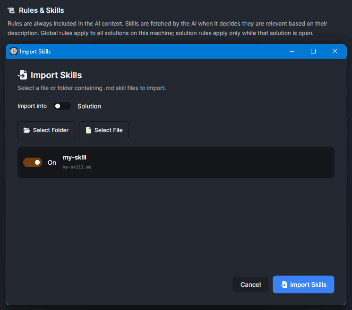Click the Import Skills title bar text
Viewport: 352px width, 310px height.
coord(35,52)
